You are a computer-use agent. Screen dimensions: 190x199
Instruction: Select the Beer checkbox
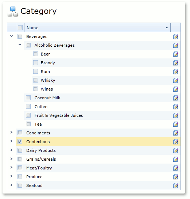point(35,54)
